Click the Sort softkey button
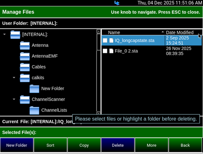The image size is (203, 154). 51,145
